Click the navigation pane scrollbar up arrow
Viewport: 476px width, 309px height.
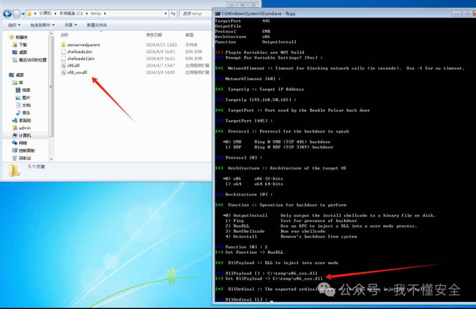tap(51, 34)
